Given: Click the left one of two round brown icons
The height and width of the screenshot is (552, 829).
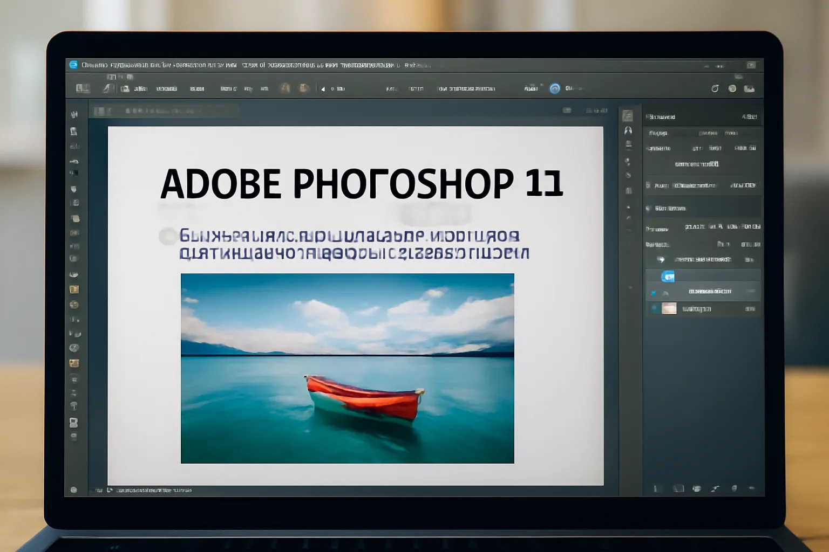Looking at the screenshot, I should [286, 88].
